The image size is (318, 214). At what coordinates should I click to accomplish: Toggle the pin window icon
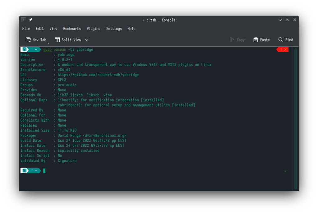pos(30,20)
